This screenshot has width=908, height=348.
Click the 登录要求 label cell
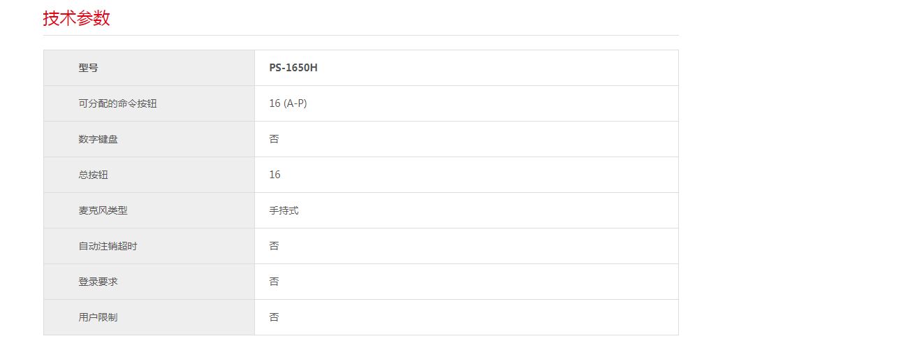[x=98, y=282]
